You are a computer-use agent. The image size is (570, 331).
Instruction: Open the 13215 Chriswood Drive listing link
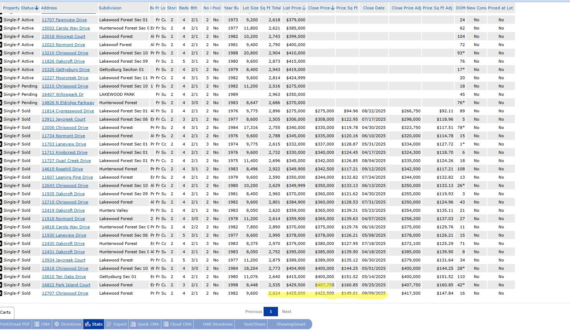(x=65, y=86)
